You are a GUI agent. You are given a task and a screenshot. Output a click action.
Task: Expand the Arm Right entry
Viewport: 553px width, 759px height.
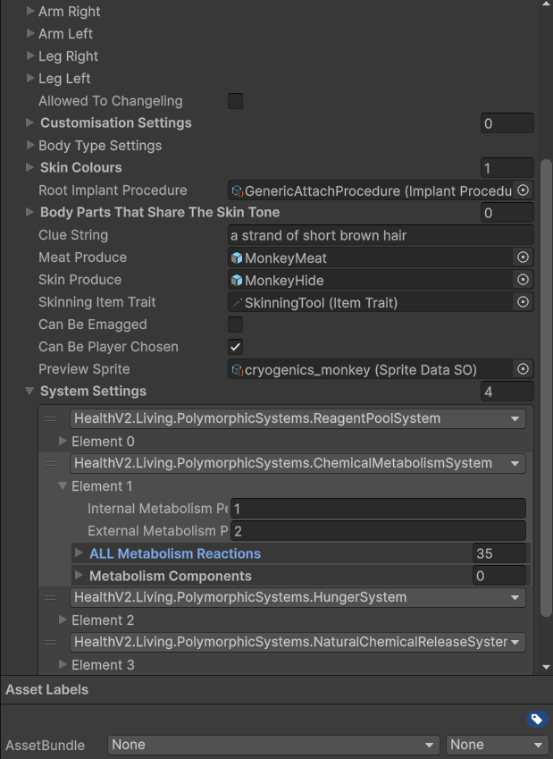(30, 11)
